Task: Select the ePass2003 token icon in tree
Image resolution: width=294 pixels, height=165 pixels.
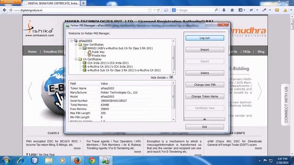Action: point(75,41)
